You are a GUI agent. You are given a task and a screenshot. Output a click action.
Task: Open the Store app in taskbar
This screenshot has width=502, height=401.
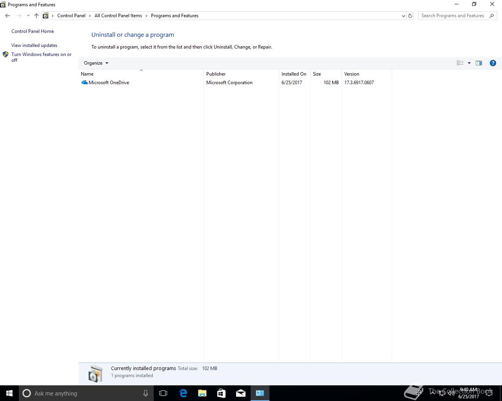click(x=222, y=393)
